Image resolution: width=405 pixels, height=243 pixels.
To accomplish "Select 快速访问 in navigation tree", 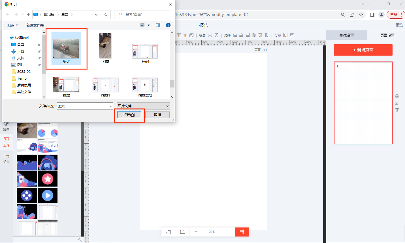I will pyautogui.click(x=22, y=38).
